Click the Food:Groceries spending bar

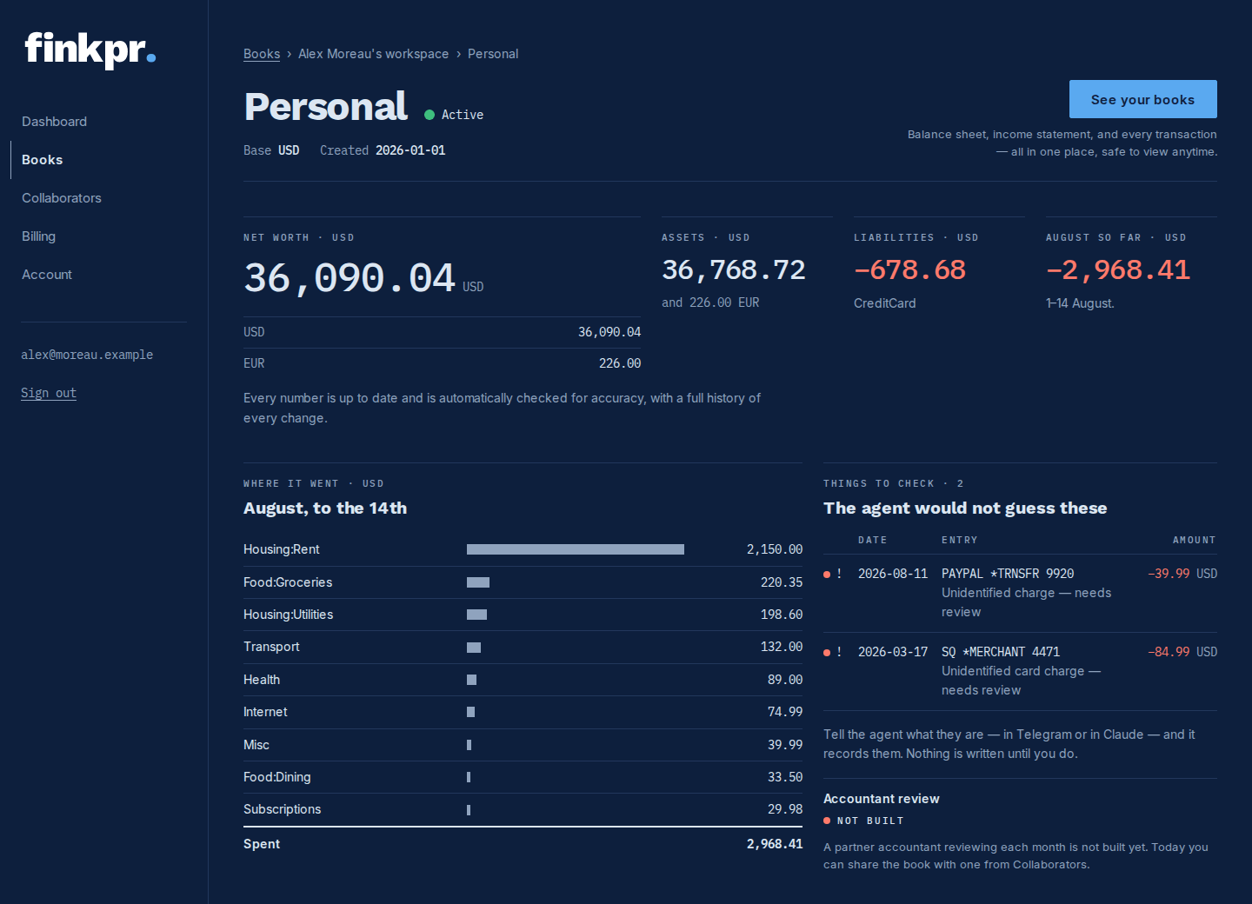coord(478,582)
